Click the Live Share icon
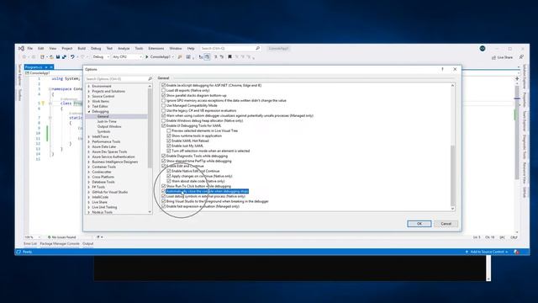The width and height of the screenshot is (538, 303). pos(493,57)
